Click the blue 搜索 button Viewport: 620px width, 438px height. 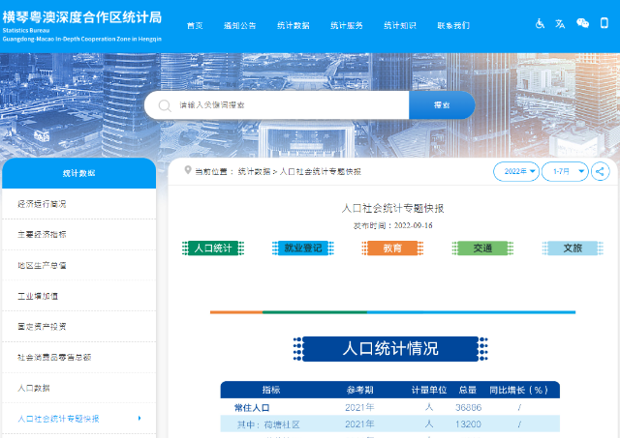point(442,105)
